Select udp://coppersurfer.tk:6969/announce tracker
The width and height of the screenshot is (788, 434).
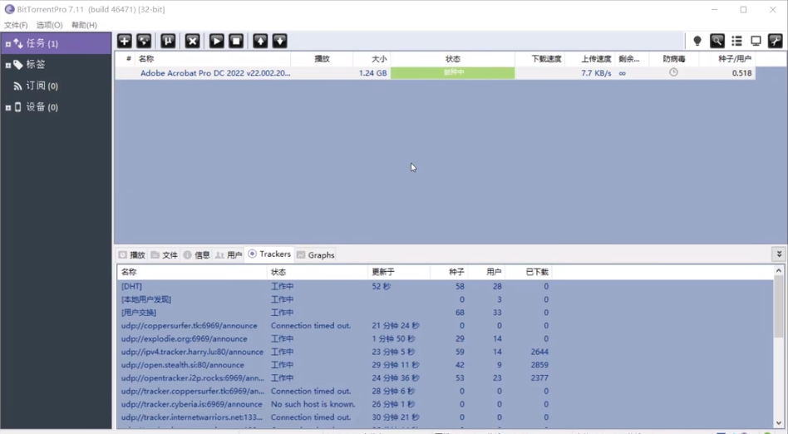445,325
